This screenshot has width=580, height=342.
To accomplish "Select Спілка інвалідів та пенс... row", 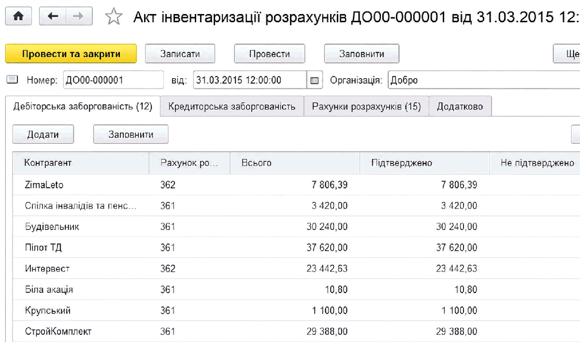I will [x=296, y=206].
